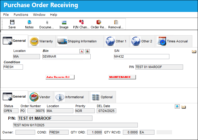The width and height of the screenshot is (198, 140).
Task: Click the MAINTENANCE button
Action: tap(122, 77)
